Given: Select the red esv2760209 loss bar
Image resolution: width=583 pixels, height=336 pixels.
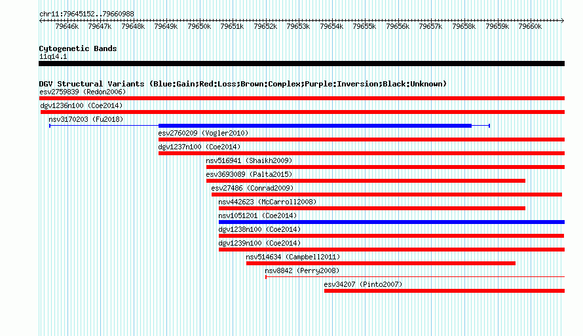Looking at the screenshot, I should (362, 140).
